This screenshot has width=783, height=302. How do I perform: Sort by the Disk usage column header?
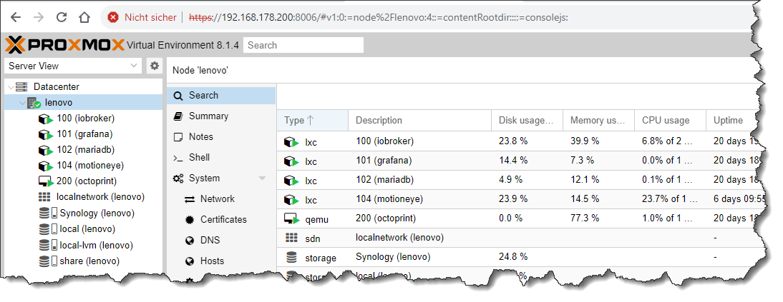527,120
